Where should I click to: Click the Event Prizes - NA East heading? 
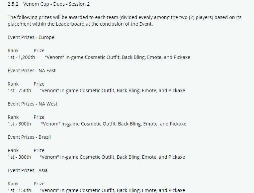tap(32, 71)
